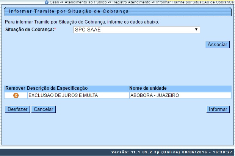Open the Situação de Cobrança dropdown
Viewport: 235px width, 156px height.
tap(136, 30)
